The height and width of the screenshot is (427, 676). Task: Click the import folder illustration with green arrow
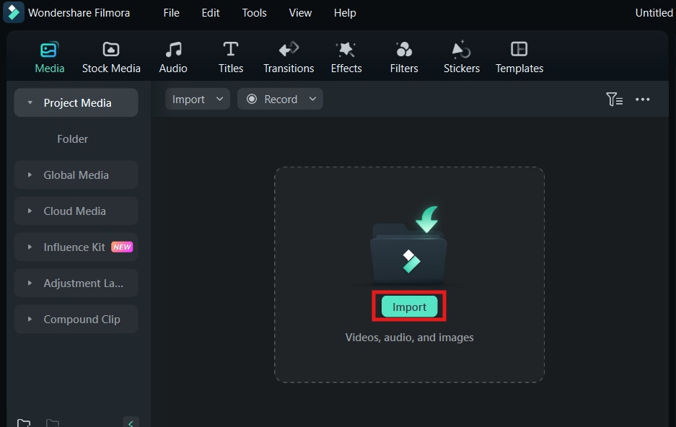click(x=409, y=245)
